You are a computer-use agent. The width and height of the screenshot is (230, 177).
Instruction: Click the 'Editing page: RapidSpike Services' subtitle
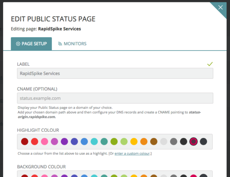(46, 29)
